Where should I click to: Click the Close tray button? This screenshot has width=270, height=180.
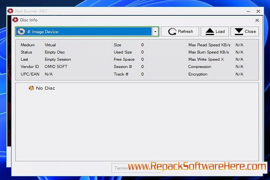coord(244,31)
